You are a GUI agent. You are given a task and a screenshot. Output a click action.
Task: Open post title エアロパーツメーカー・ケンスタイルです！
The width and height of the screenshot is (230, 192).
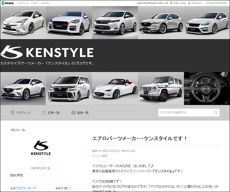pyautogui.click(x=140, y=138)
